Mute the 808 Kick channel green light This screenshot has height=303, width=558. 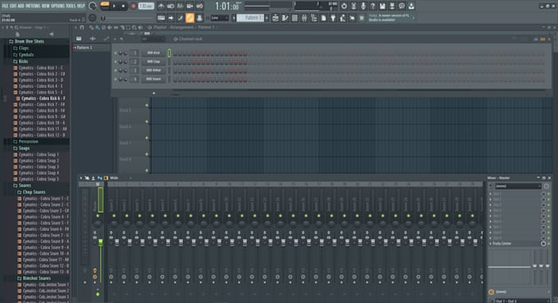pos(116,53)
